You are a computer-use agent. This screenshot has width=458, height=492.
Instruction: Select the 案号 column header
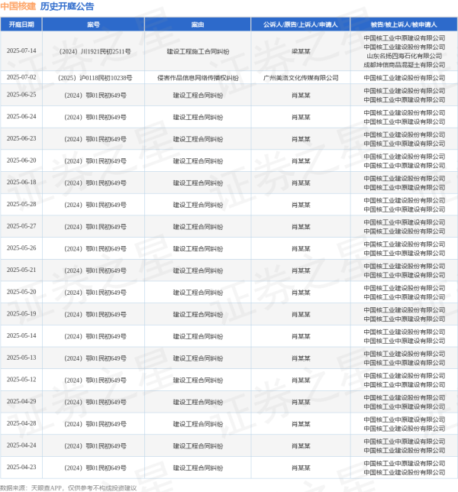[x=93, y=24]
